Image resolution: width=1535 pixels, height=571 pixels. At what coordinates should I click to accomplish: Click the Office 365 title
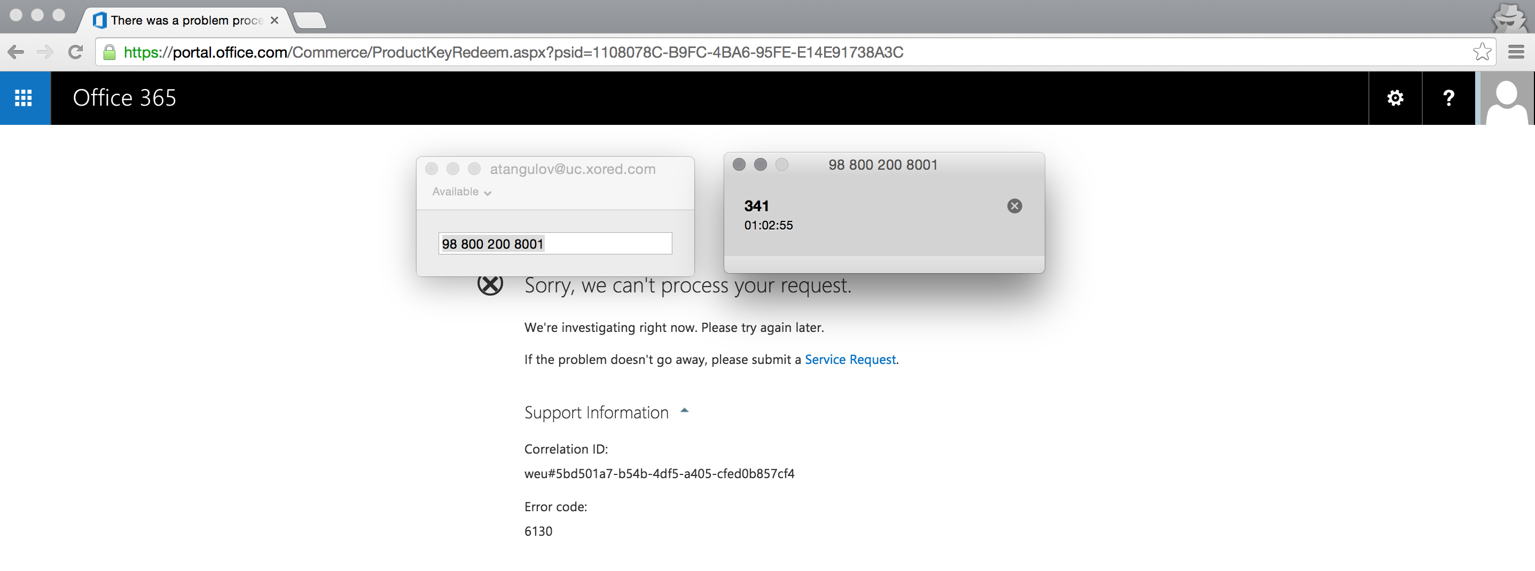pos(124,98)
